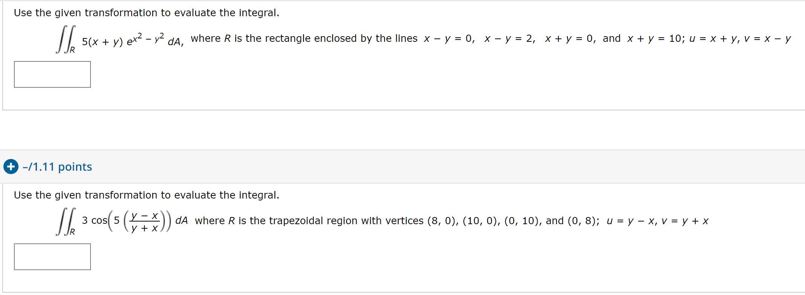805x295 pixels.
Task: Click the answer box for the first integral
Action: pyautogui.click(x=52, y=74)
